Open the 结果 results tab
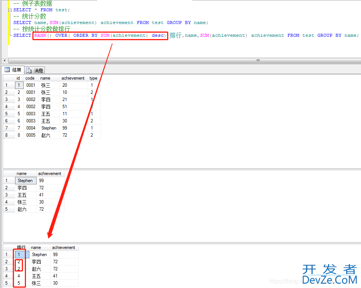This screenshot has height=288, width=361. (x=13, y=70)
